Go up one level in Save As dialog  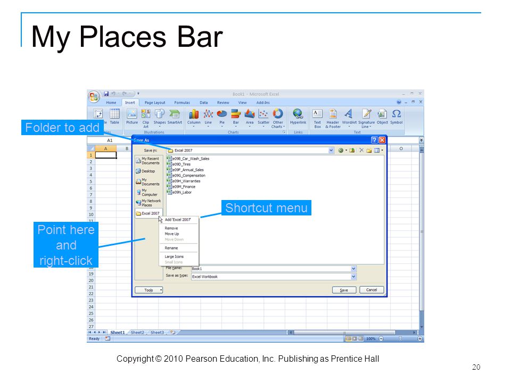pos(352,150)
